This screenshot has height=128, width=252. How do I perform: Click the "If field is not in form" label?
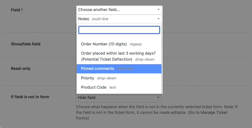point(30,97)
